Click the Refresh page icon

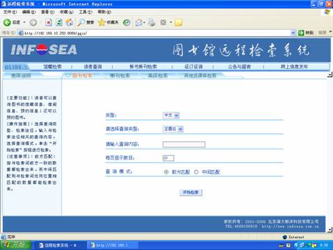click(x=59, y=22)
